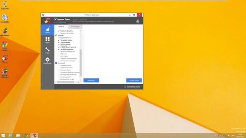This screenshot has height=138, width=246.
Task: Click the small CCleaner icon in the title bar
Action: [43, 15]
